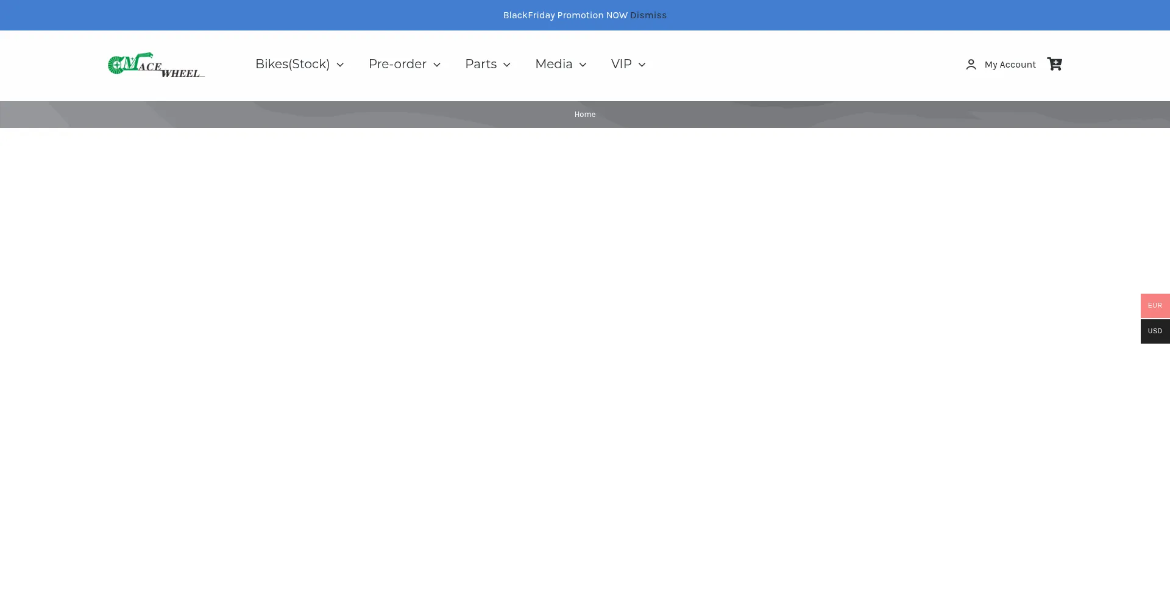Click the MaceWheel logo
1170x605 pixels.
[155, 64]
